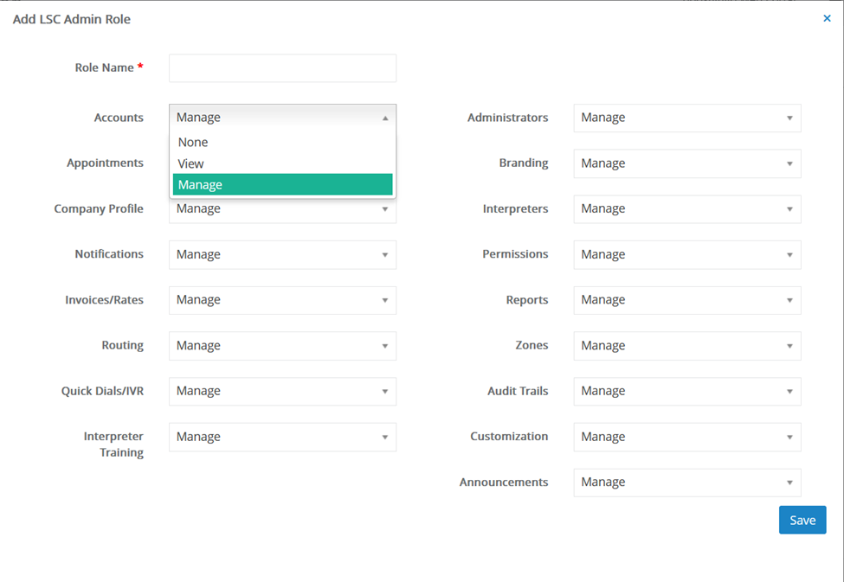Open the Branding dropdown
844x582 pixels.
pyautogui.click(x=687, y=163)
